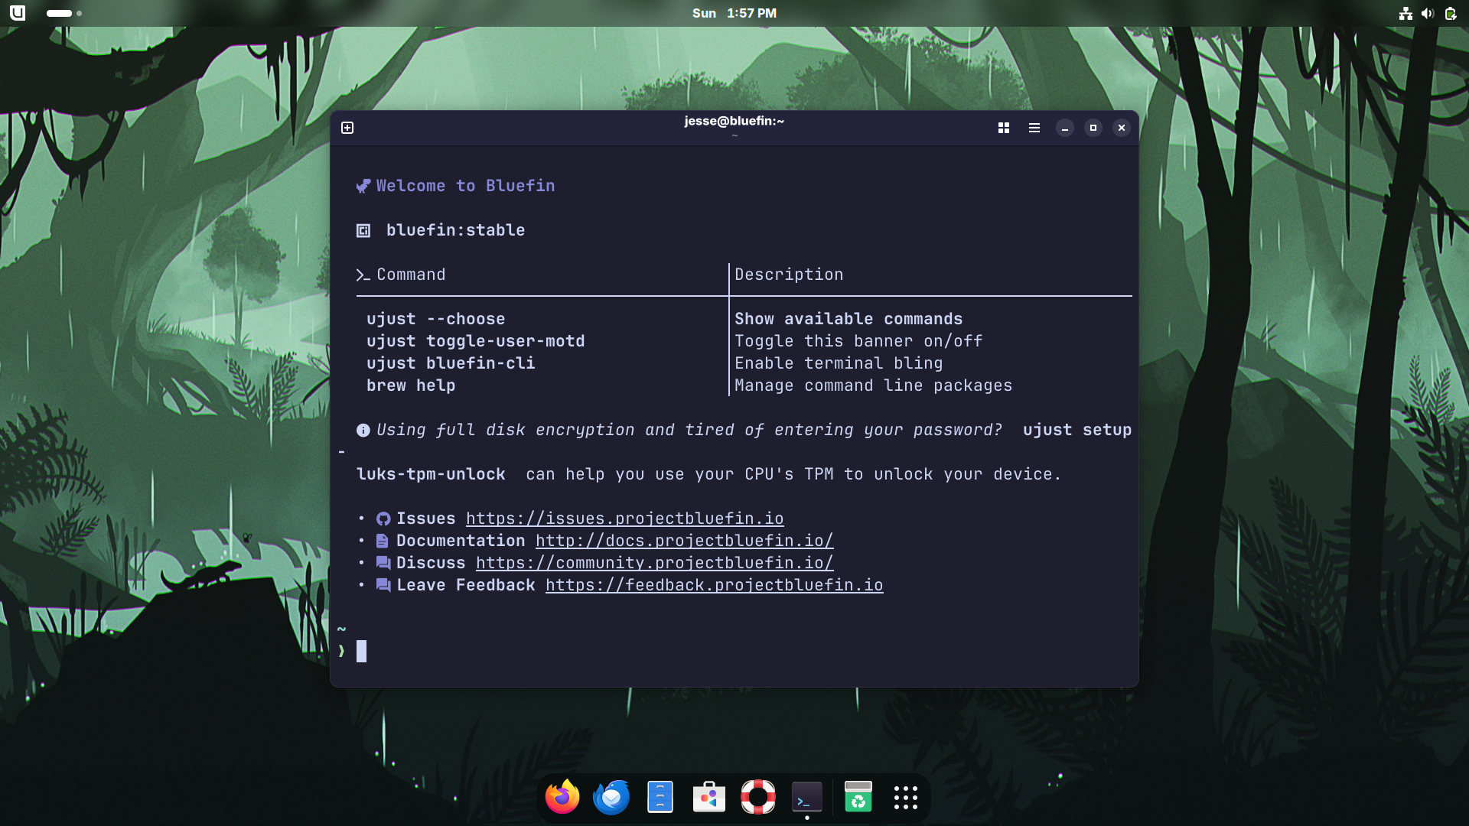The width and height of the screenshot is (1469, 826).
Task: Maximize the terminal window
Action: pos(1093,128)
